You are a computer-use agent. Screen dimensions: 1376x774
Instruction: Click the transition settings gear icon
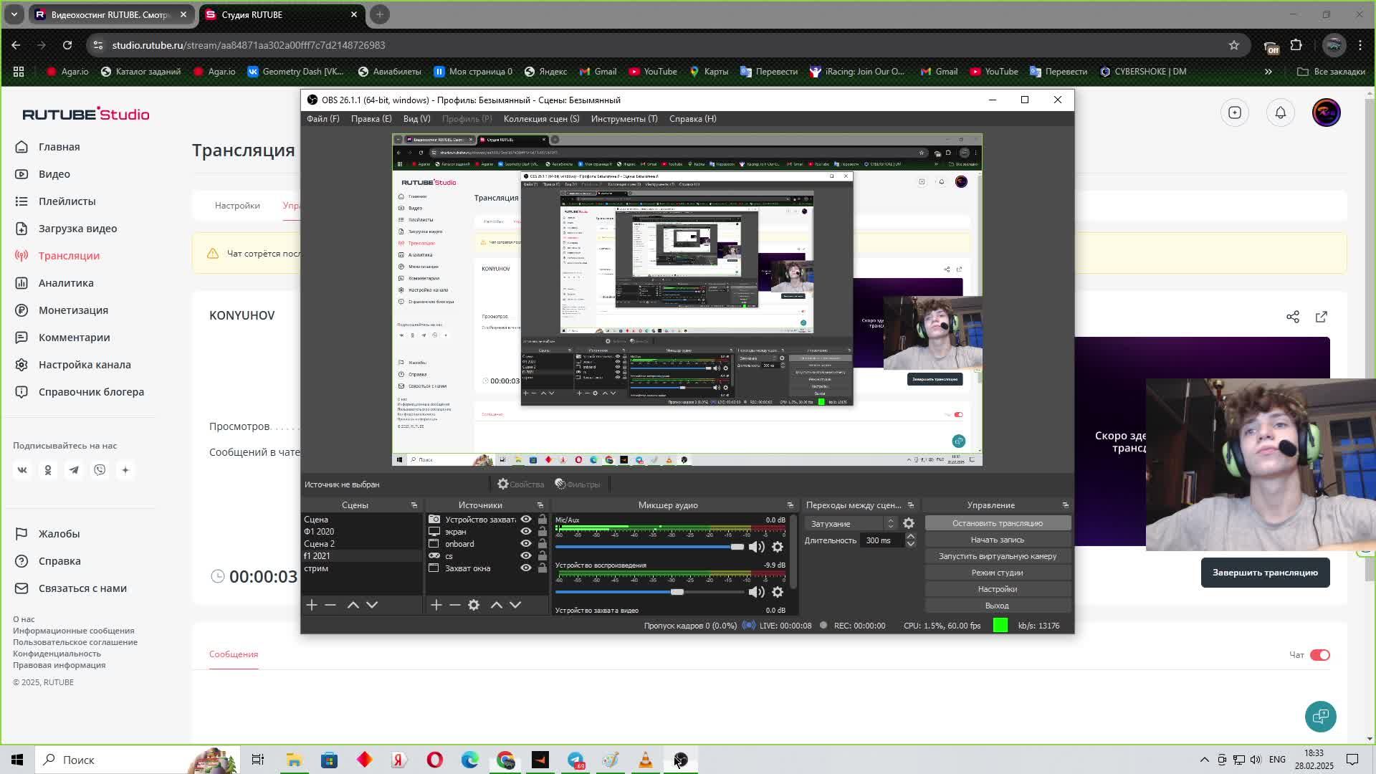[909, 523]
